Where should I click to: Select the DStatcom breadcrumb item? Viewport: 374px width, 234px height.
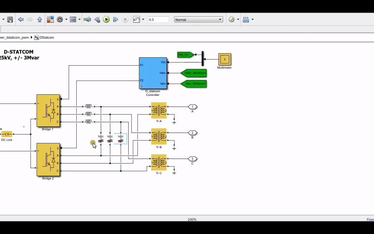click(44, 37)
